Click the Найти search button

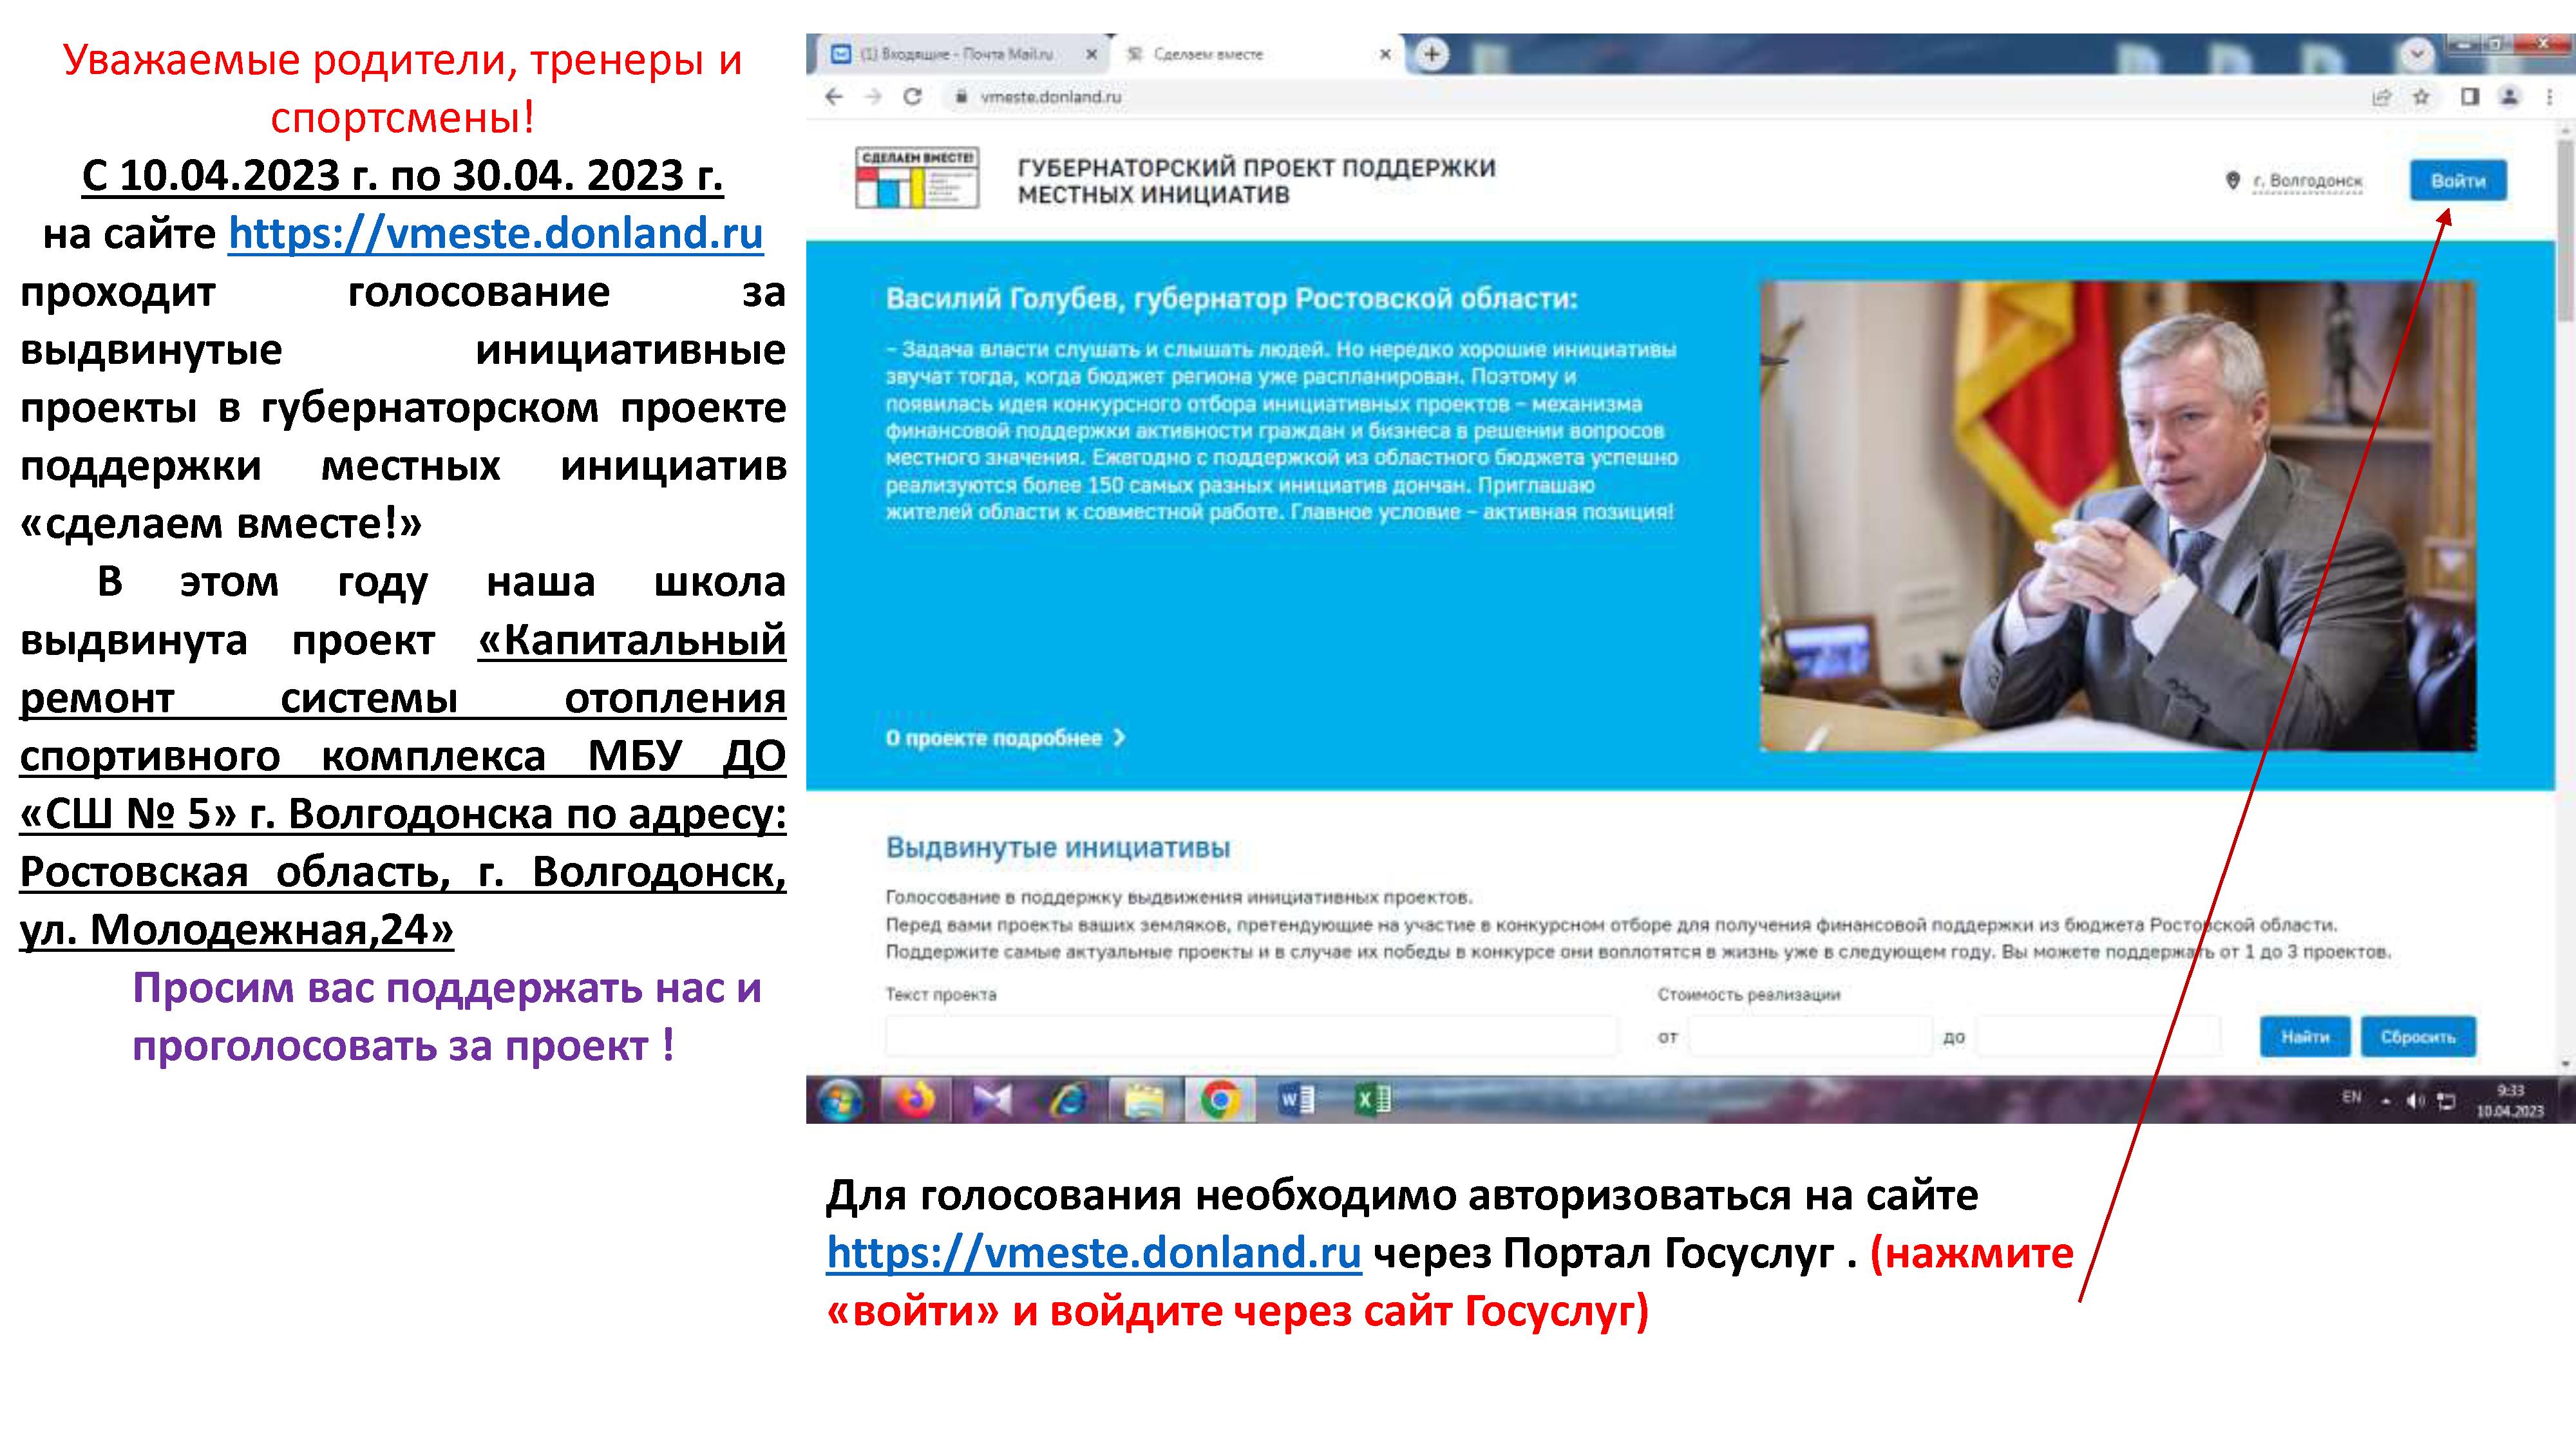2306,1037
